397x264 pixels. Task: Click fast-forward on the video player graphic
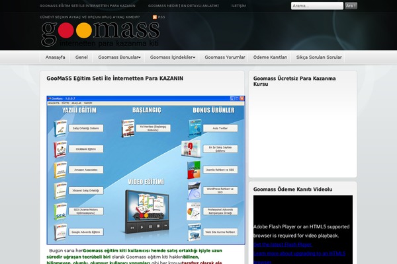coord(165,225)
